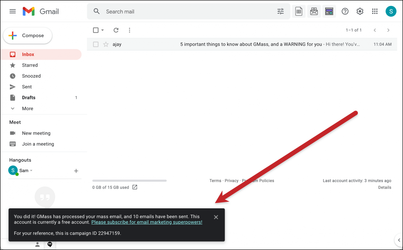Open Gmail search options filter icon

coord(280,11)
